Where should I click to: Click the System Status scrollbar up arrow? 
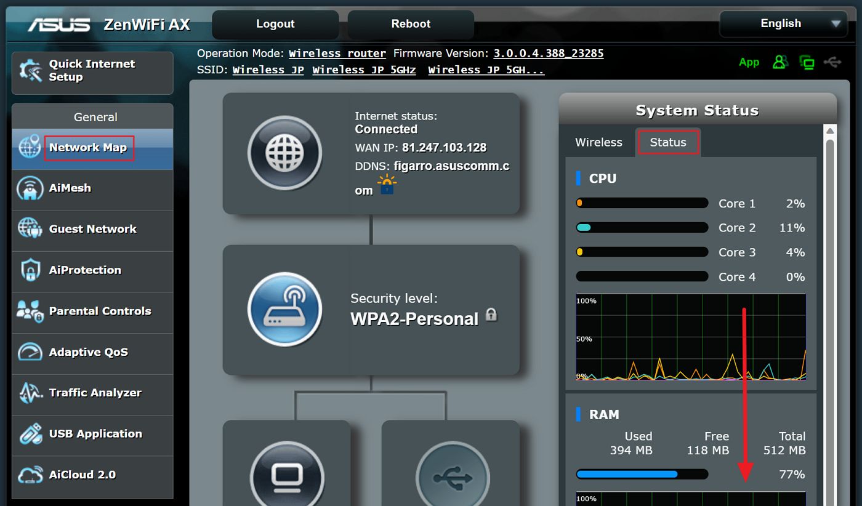coord(830,130)
